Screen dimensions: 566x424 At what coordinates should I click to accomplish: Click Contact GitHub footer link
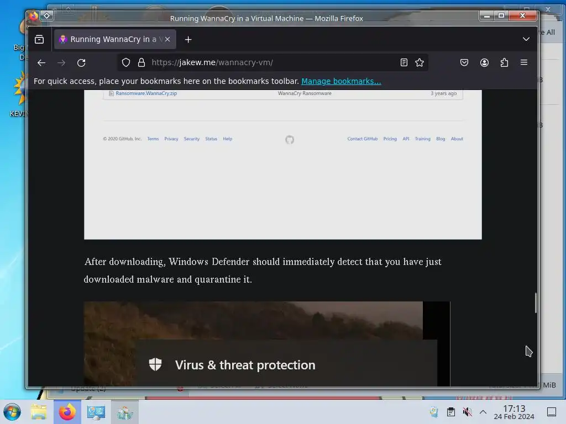pyautogui.click(x=363, y=139)
